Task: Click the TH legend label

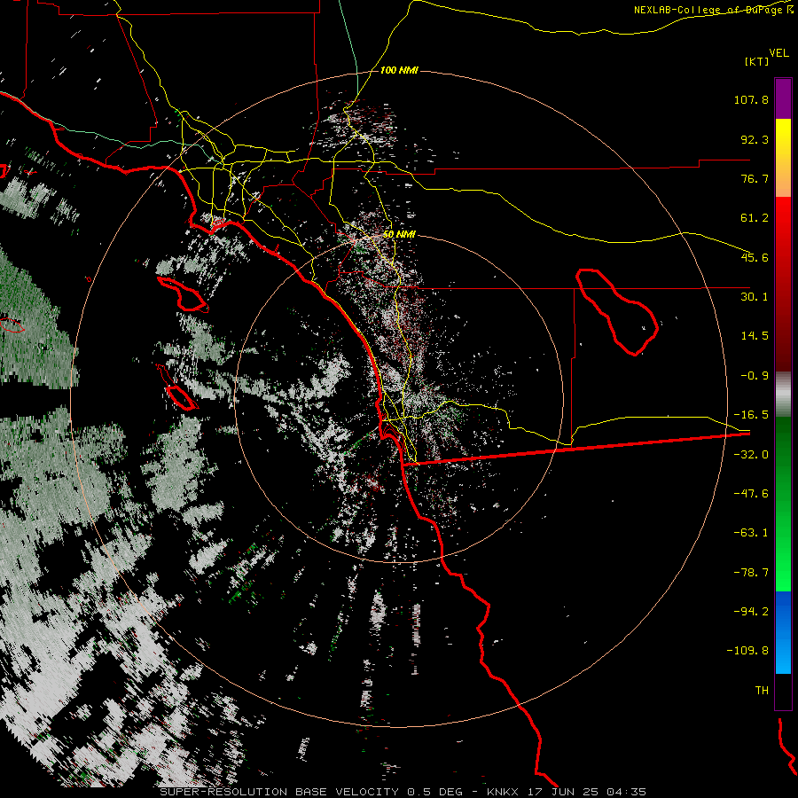Action: pos(762,691)
